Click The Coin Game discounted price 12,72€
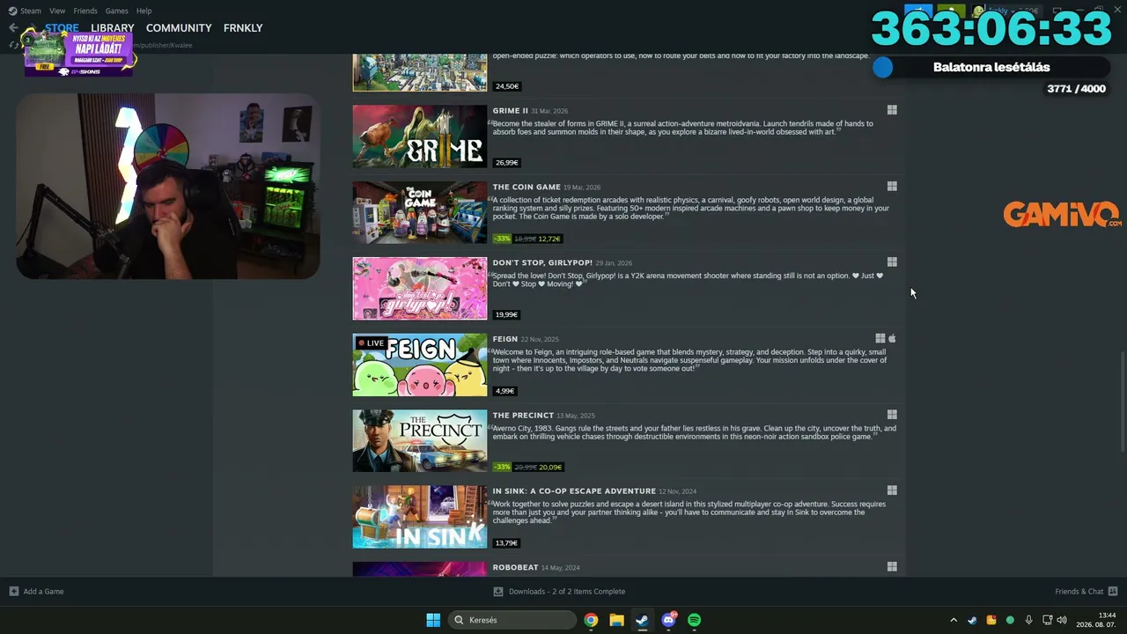1127x634 pixels. pyautogui.click(x=549, y=239)
